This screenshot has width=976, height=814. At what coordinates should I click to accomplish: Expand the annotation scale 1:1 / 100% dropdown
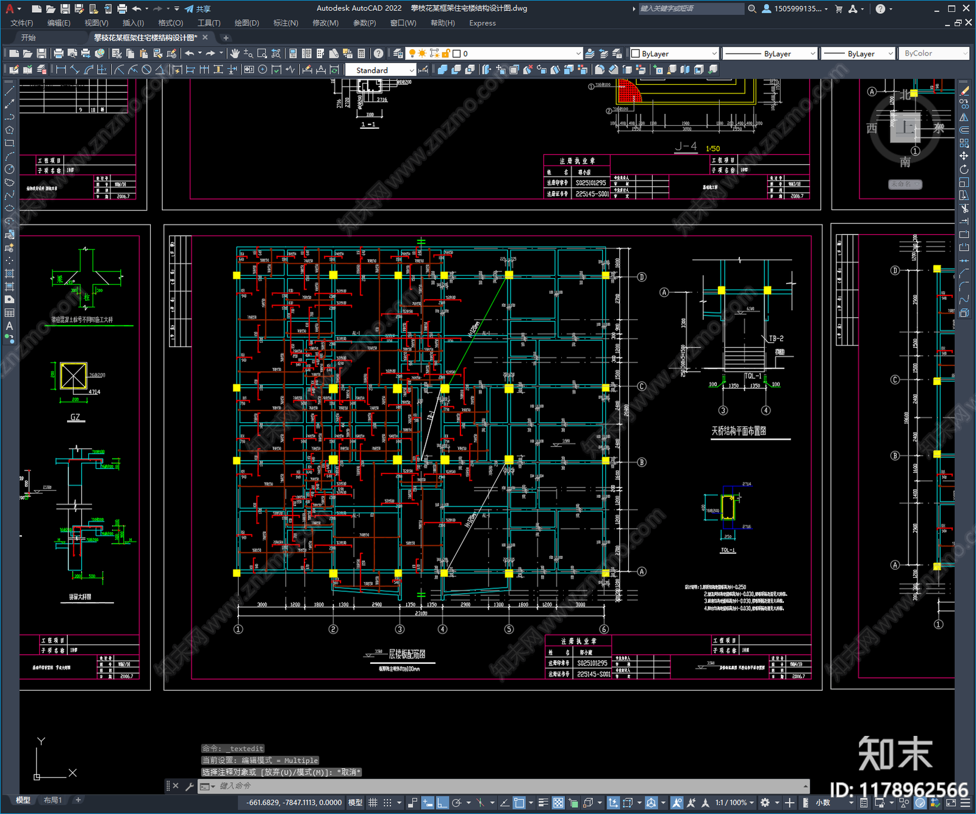coord(735,802)
